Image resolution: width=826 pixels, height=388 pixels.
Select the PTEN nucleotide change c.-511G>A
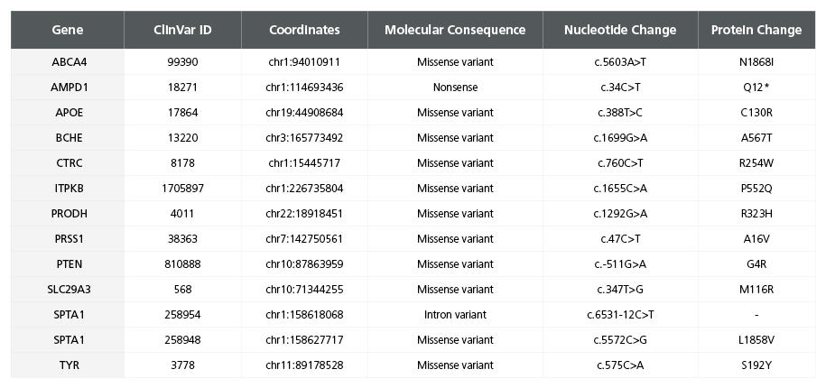coord(620,264)
